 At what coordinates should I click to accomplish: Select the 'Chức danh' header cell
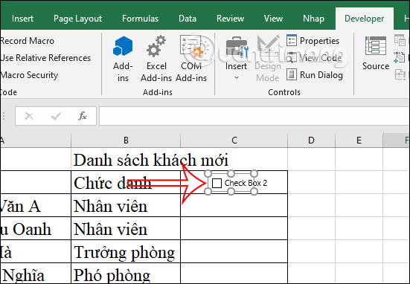coord(126,182)
